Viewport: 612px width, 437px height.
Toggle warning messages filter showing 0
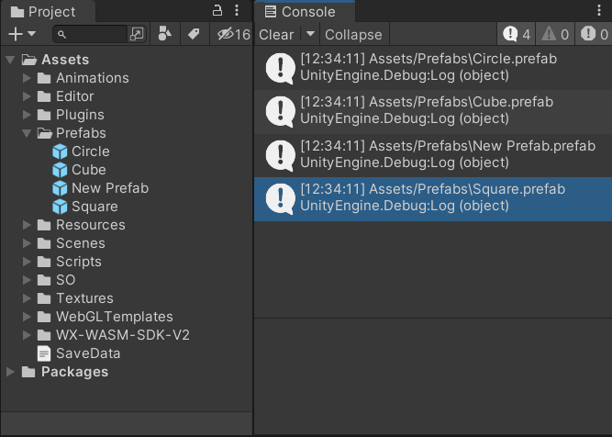pyautogui.click(x=554, y=34)
